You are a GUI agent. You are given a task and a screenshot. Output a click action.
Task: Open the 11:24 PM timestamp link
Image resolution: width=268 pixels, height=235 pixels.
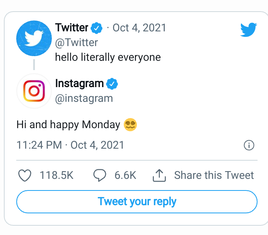point(70,145)
